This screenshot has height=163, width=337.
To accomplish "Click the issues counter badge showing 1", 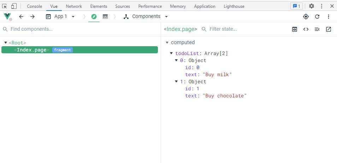I will point(297,6).
